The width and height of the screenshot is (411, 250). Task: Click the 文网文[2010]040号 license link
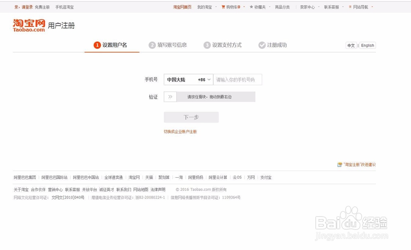(x=68, y=197)
